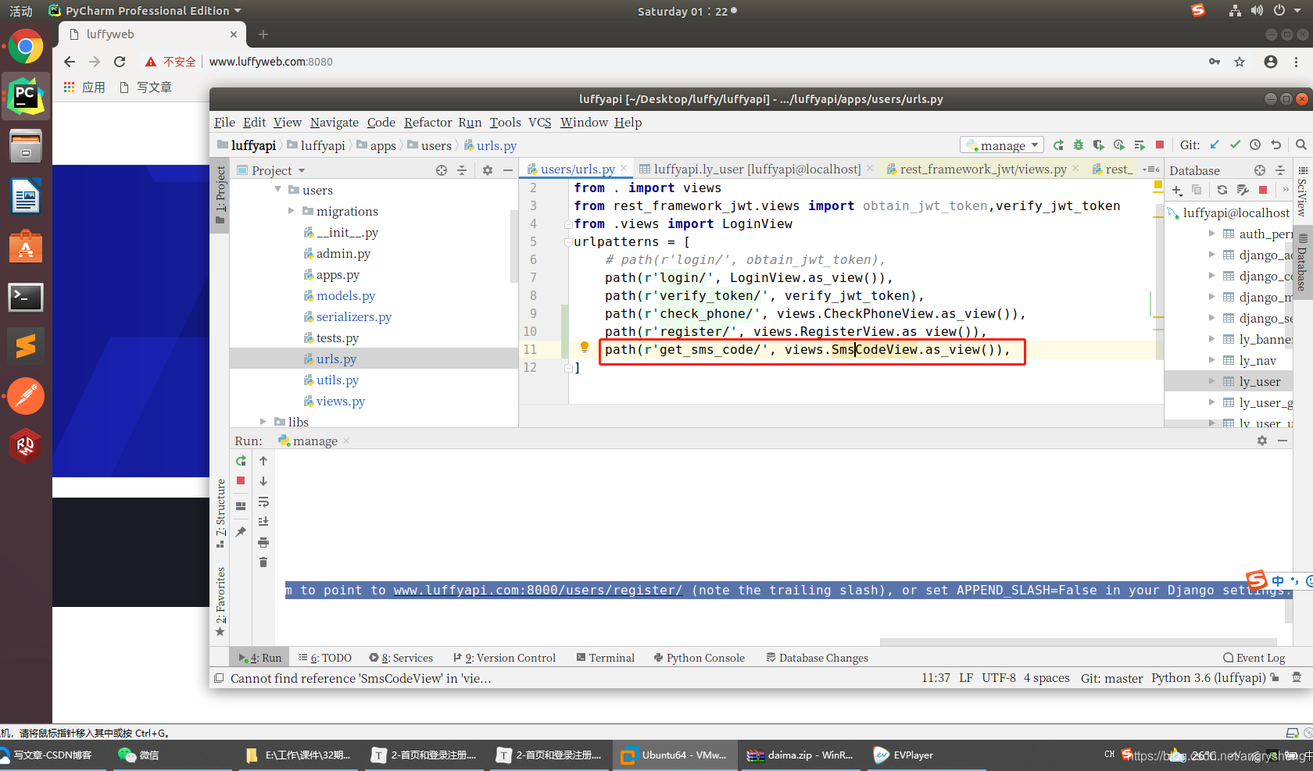The image size is (1313, 771).
Task: Switch to the rest_framework_jwt/views.py tab
Action: pyautogui.click(x=983, y=170)
